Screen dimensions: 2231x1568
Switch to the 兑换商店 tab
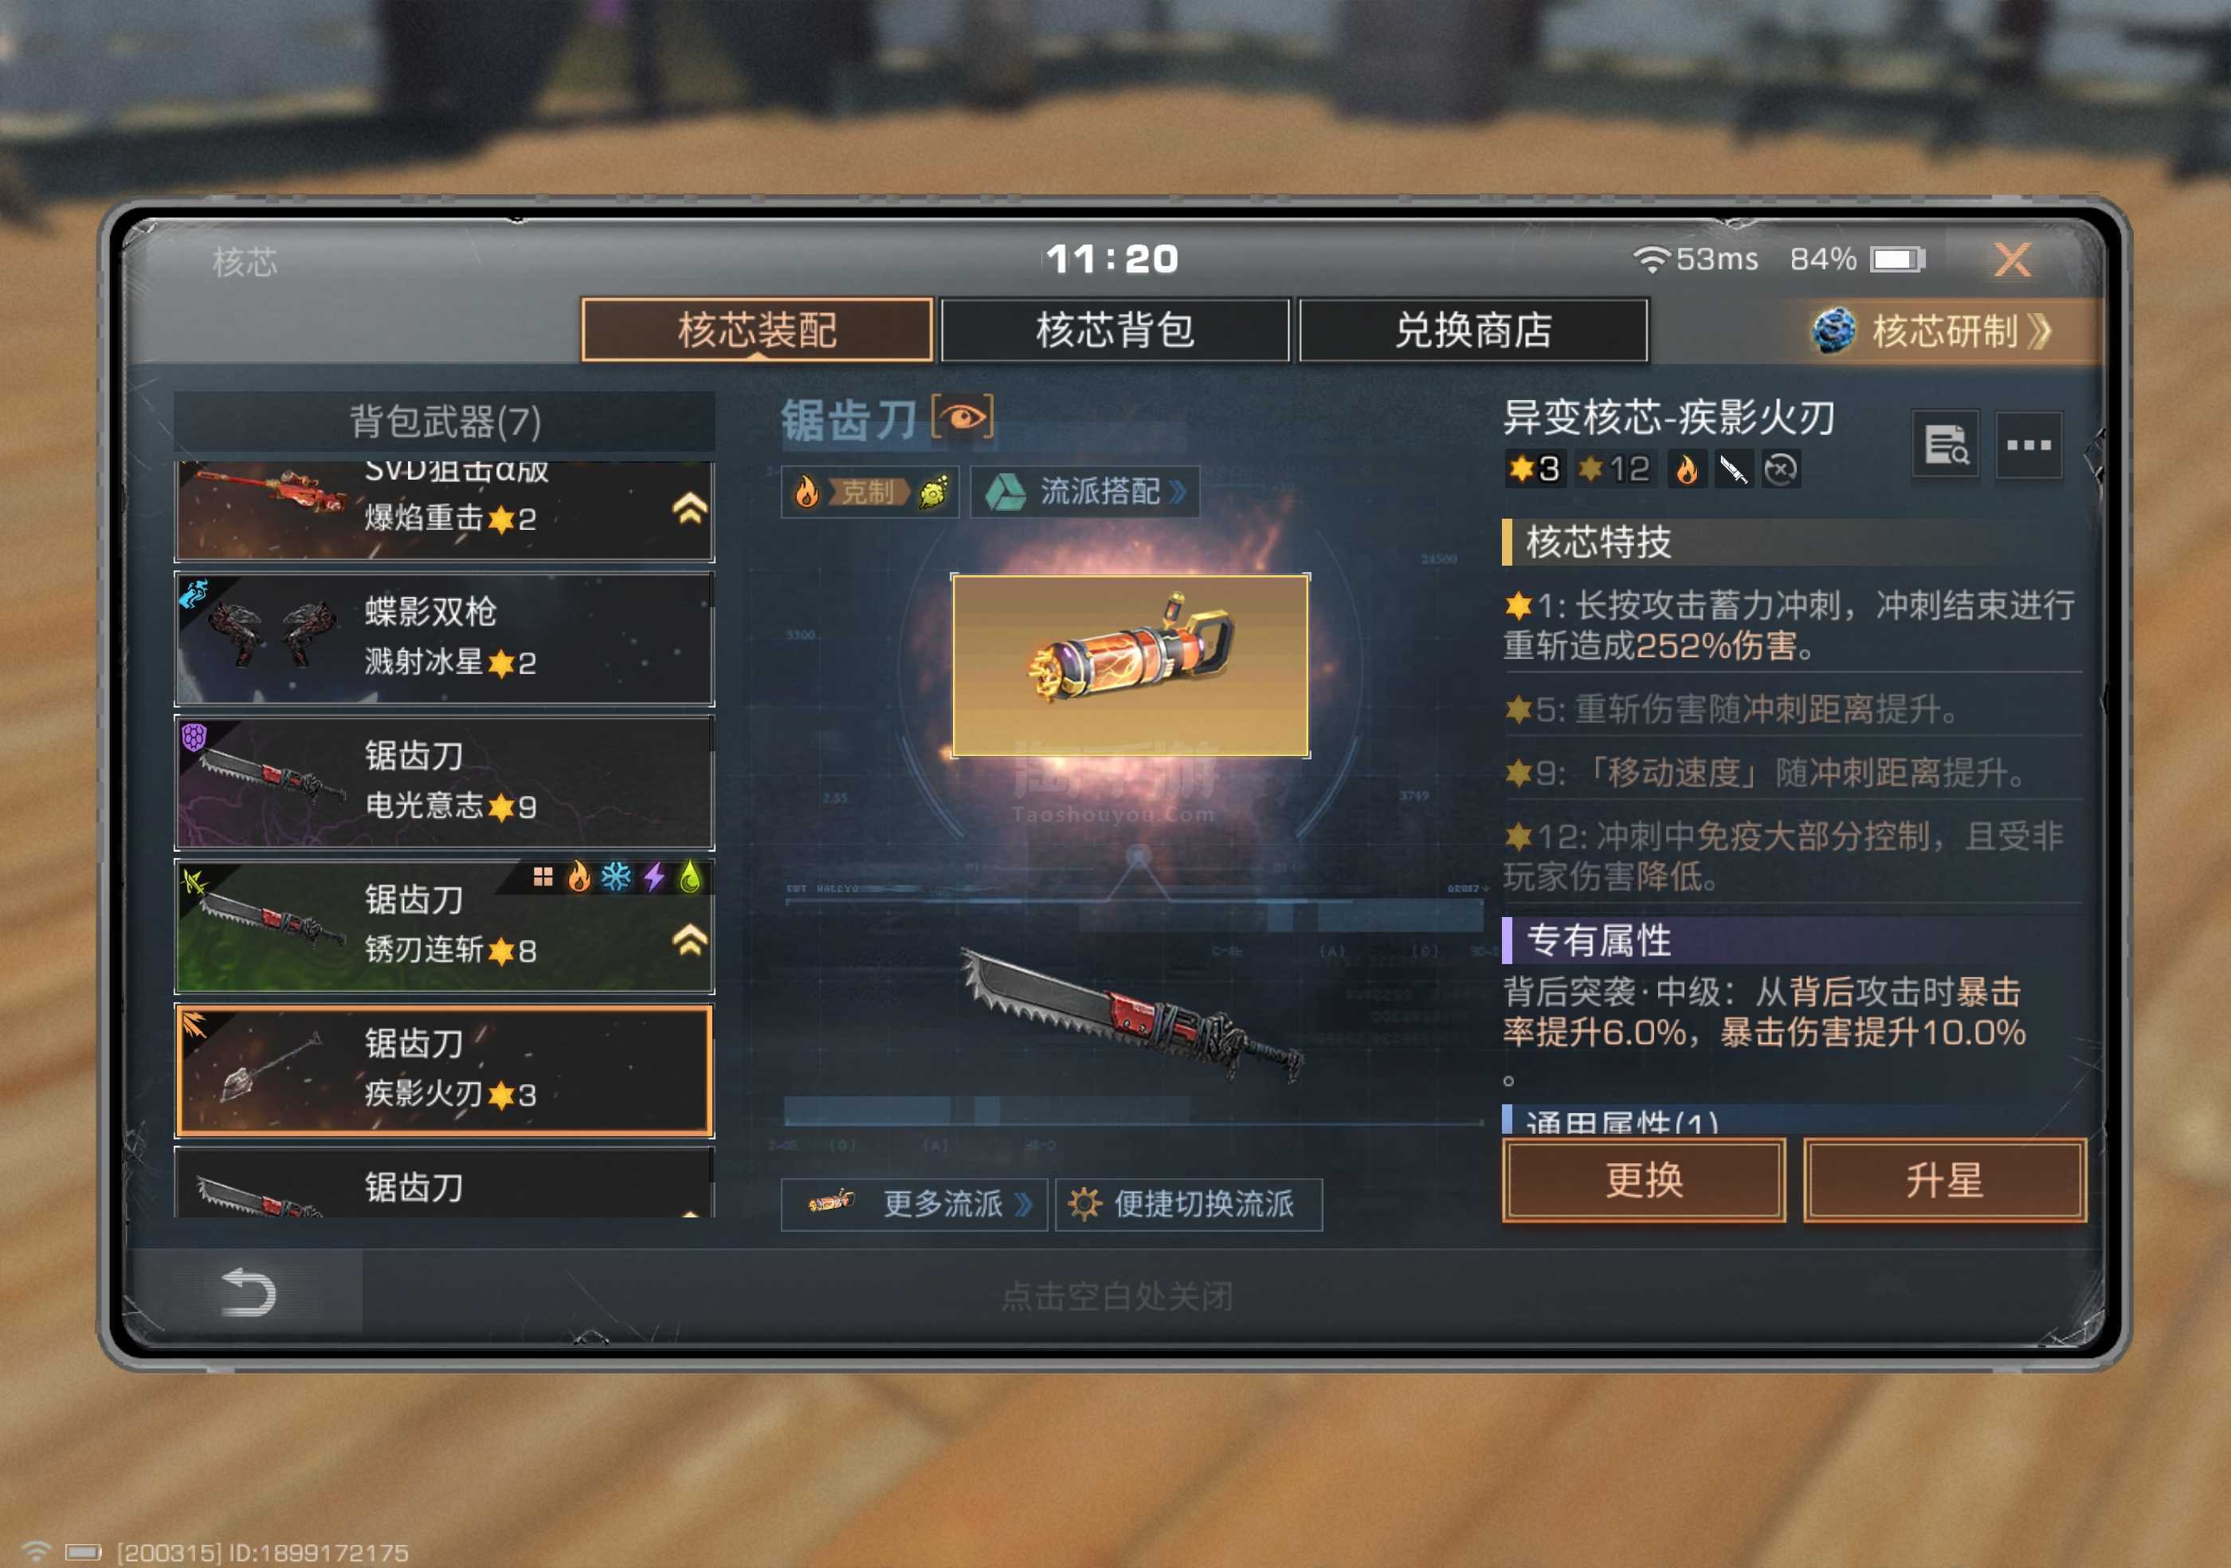(1472, 331)
